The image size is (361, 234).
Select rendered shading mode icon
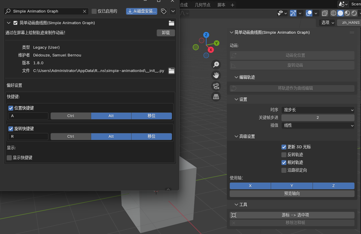[354, 13]
